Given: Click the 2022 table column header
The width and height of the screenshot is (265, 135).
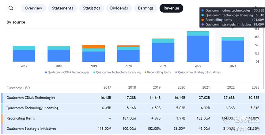Looking at the screenshot, I should (x=231, y=87).
